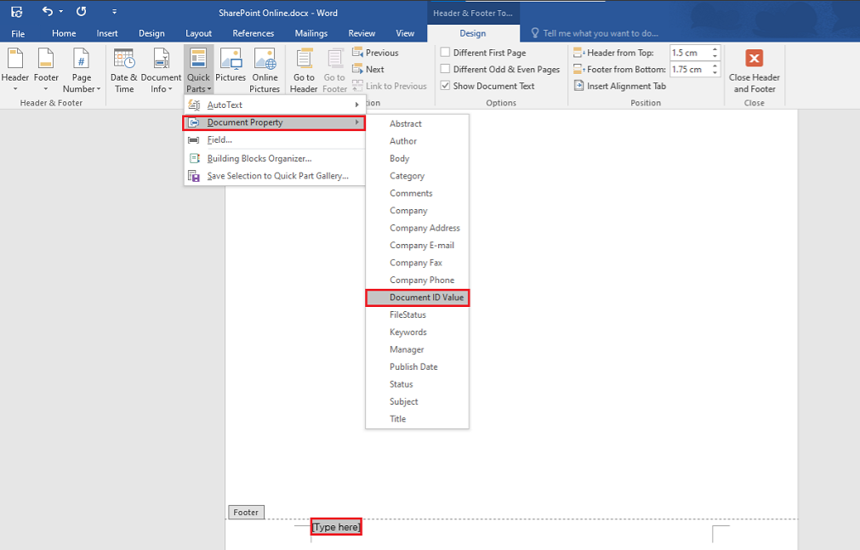Screen dimensions: 860x550
Task: Click the Redo/Repeat icon
Action: (x=81, y=12)
